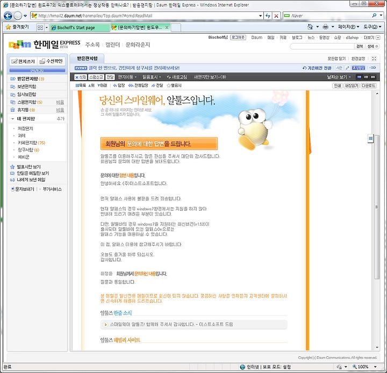387x373 pixels.
Task: Click the magnifier search icon in IE
Action: pyautogui.click(x=374, y=16)
